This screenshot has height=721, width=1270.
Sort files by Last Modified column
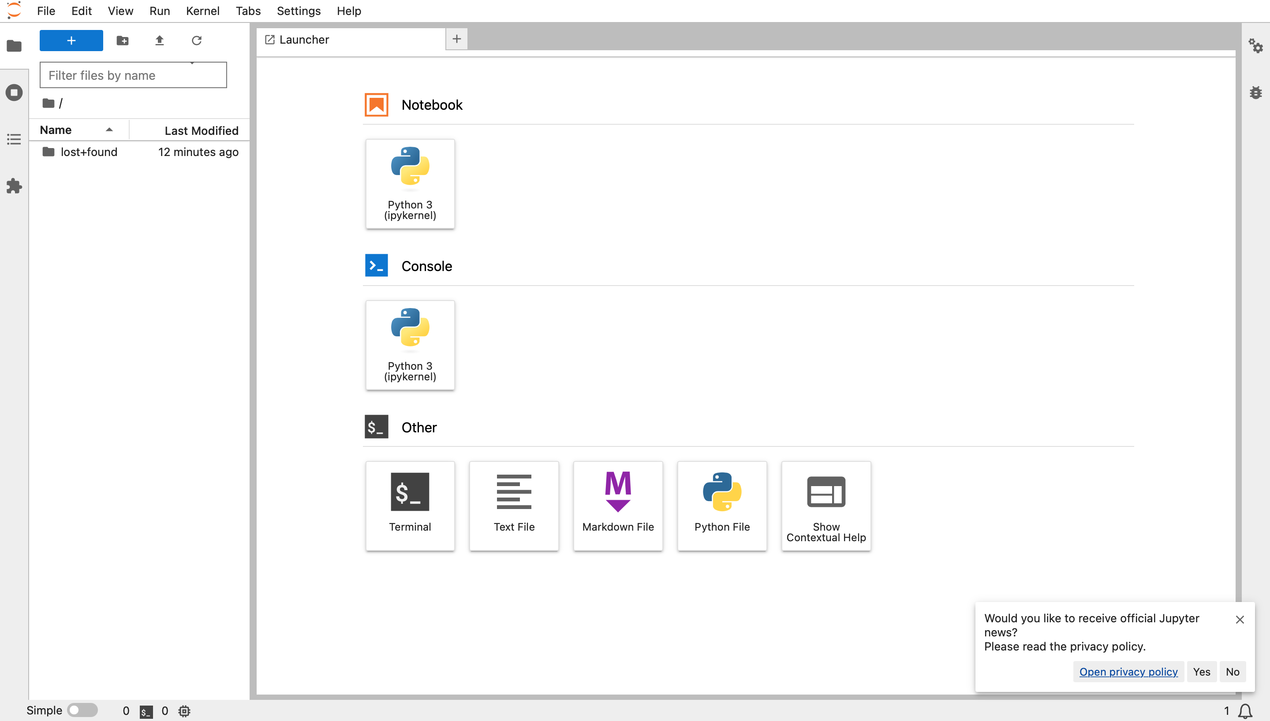201,131
